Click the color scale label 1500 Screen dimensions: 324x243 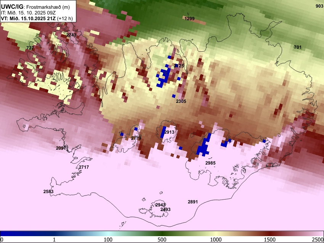pyautogui.click(x=270, y=240)
